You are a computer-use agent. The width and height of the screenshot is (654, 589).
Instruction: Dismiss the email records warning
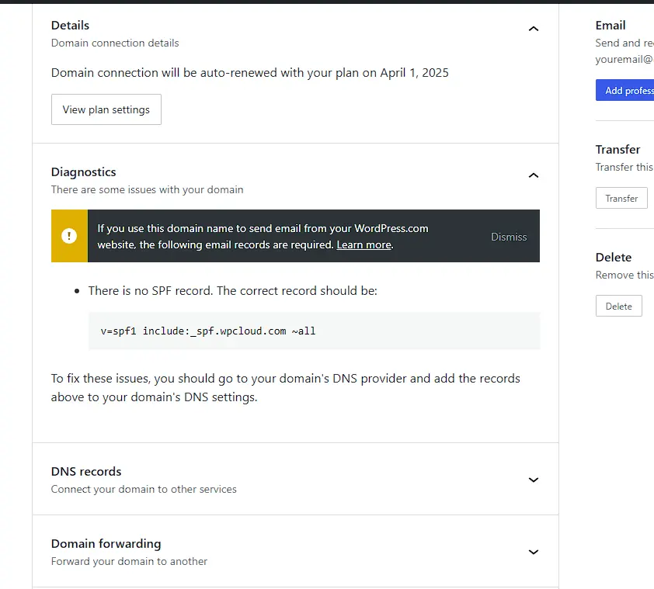509,237
